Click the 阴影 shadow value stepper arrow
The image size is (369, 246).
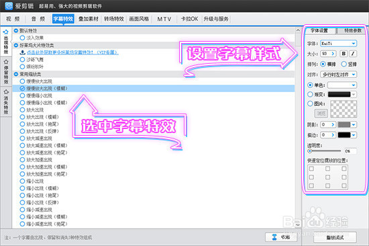click(x=333, y=124)
